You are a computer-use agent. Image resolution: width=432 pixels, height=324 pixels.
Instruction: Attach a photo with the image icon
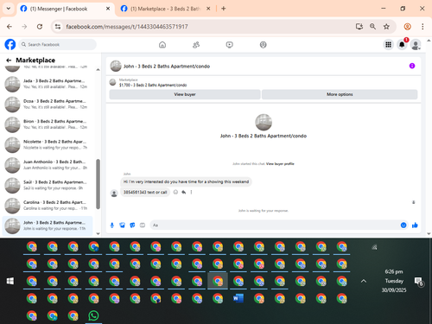(x=122, y=226)
